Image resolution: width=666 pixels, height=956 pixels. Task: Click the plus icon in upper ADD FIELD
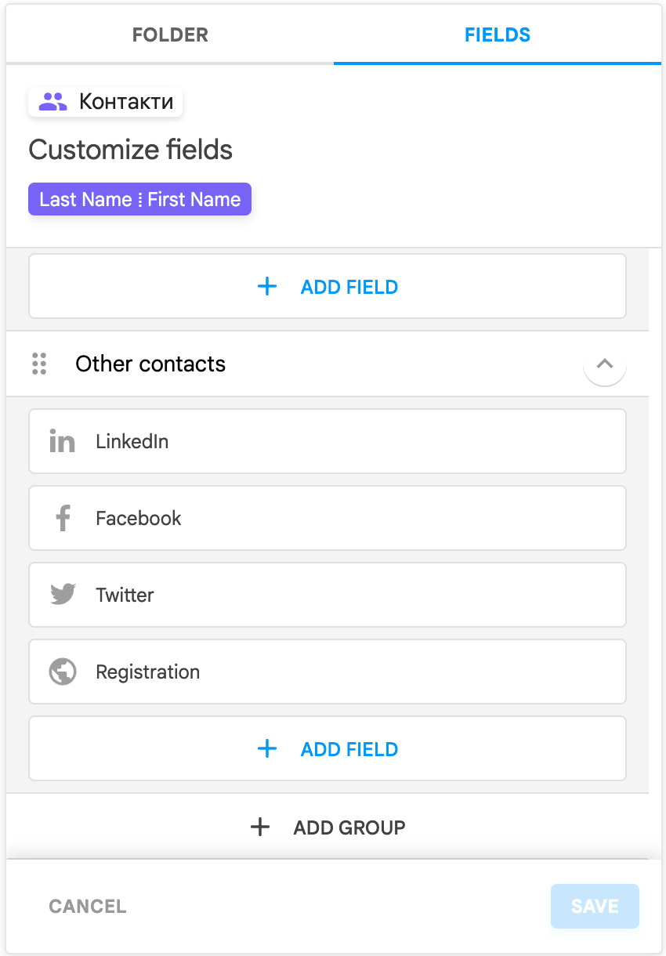(x=267, y=286)
